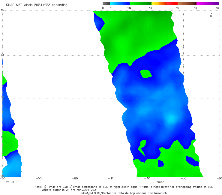Viewport: 222px width, 195px height.
Task: Click the red segment of the color bar
Action: coord(172,4)
